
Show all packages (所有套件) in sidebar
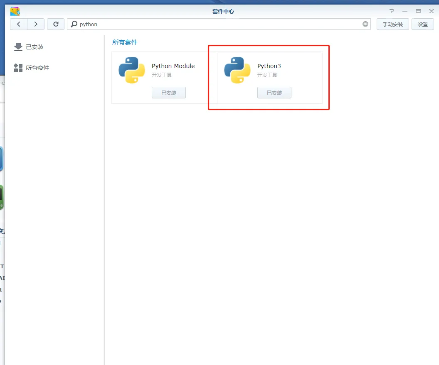point(37,68)
